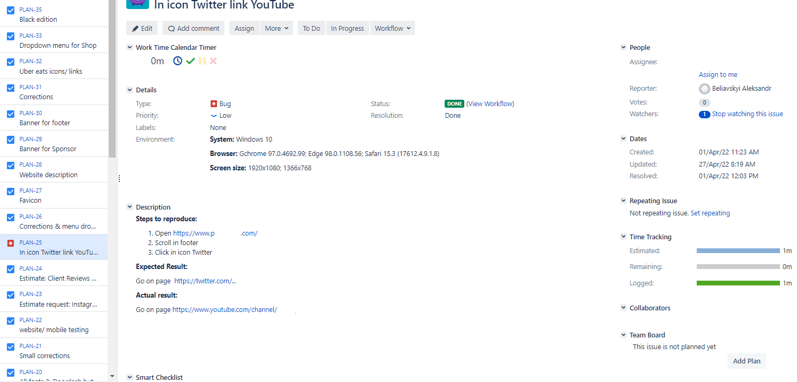Image resolution: width=797 pixels, height=382 pixels.
Task: Click the PLAN-29 task type icon
Action: click(11, 140)
